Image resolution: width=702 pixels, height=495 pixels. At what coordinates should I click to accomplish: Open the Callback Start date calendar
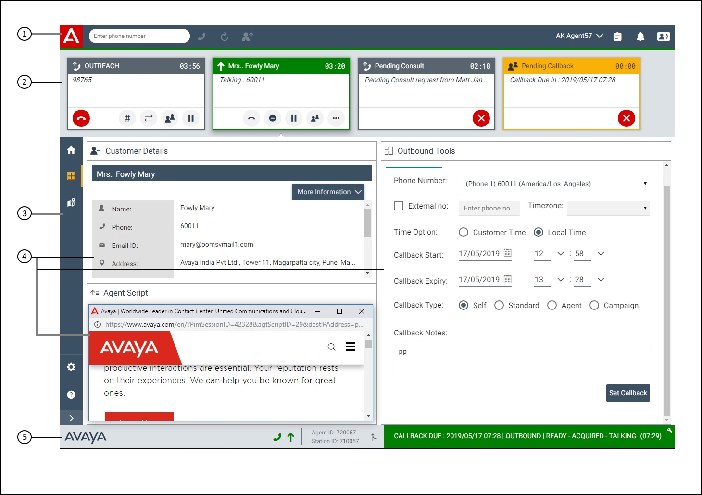tap(508, 253)
